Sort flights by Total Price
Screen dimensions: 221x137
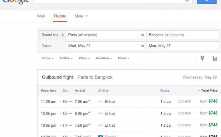[208, 91]
